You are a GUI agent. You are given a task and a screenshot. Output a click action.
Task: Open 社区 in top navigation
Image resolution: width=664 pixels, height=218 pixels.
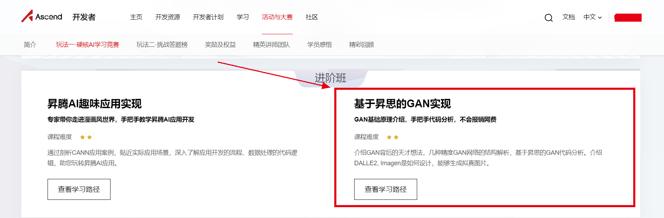pos(312,17)
